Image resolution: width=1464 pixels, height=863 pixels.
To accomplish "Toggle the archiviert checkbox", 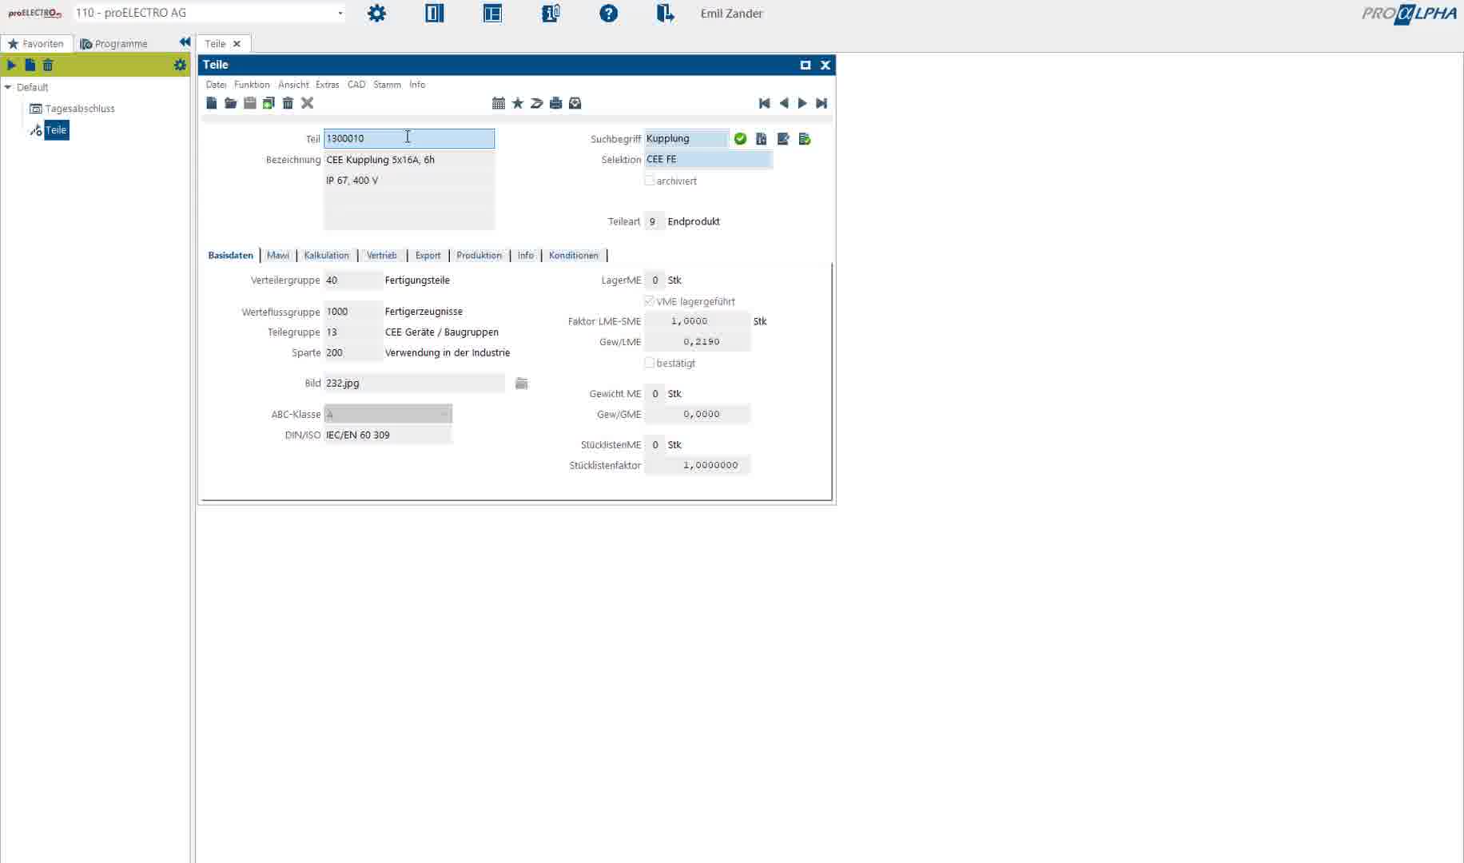I will [x=650, y=181].
